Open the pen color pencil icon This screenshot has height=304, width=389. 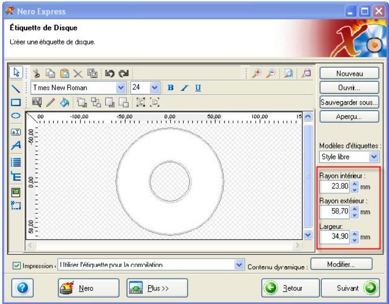click(x=51, y=102)
